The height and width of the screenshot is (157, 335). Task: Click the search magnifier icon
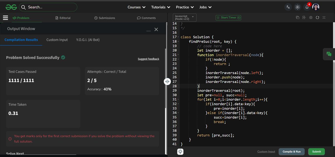(x=23, y=7)
